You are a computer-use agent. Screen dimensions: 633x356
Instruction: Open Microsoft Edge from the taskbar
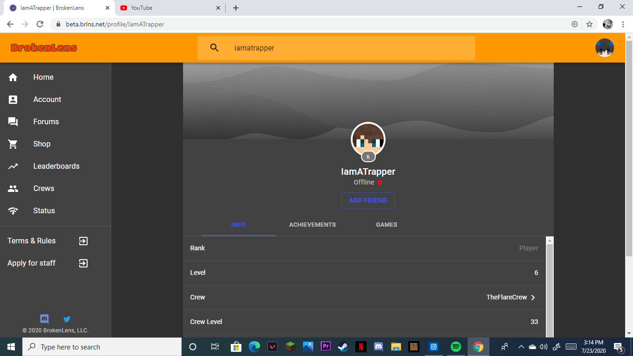[x=254, y=347]
